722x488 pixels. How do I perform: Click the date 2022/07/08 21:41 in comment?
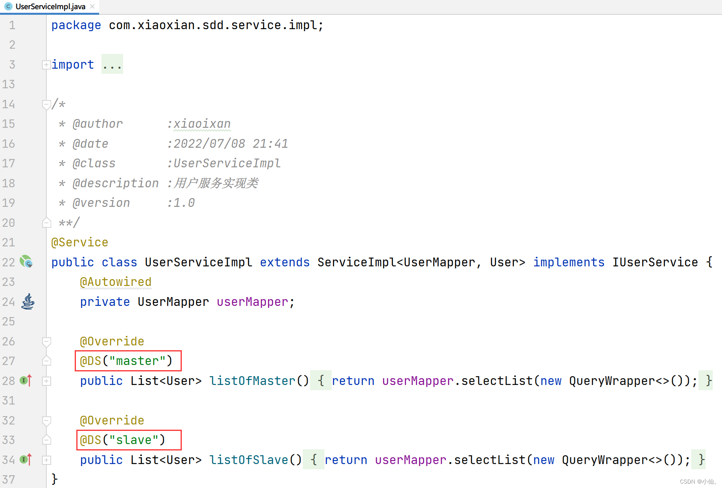231,144
